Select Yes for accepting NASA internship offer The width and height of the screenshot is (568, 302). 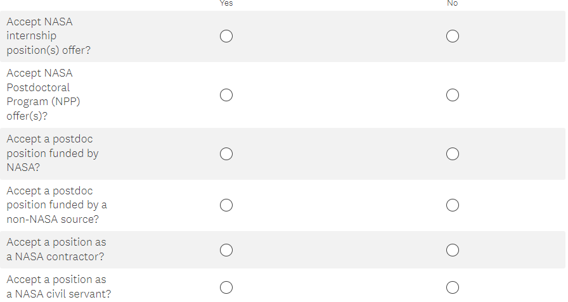point(226,36)
